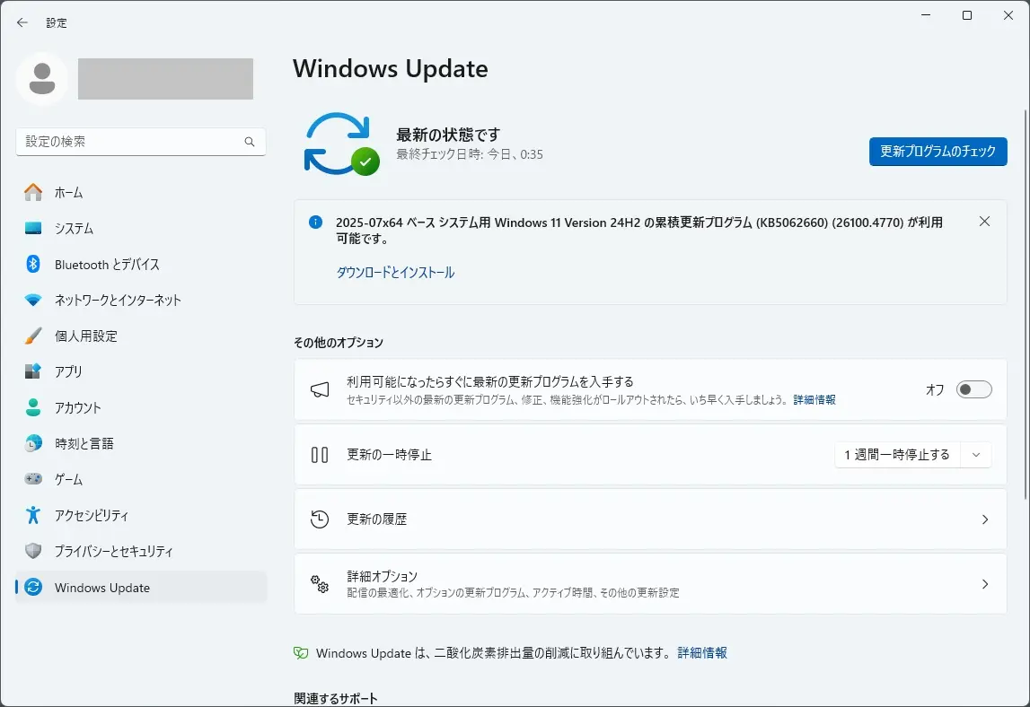The image size is (1030, 707).
Task: Open 個人用設定 page
Action: (141, 336)
